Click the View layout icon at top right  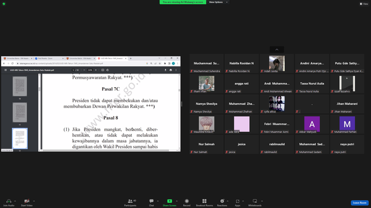[x=364, y=4]
